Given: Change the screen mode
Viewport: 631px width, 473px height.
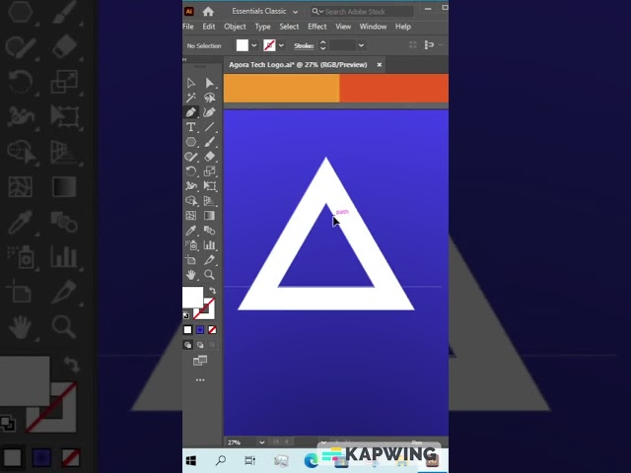Looking at the screenshot, I should [x=200, y=361].
